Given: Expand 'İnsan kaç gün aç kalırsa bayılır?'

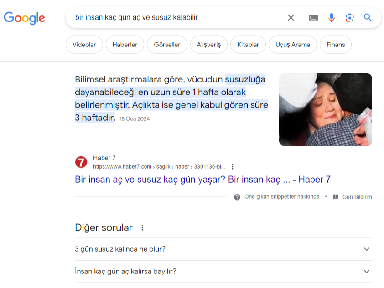Looking at the screenshot, I should (x=223, y=271).
